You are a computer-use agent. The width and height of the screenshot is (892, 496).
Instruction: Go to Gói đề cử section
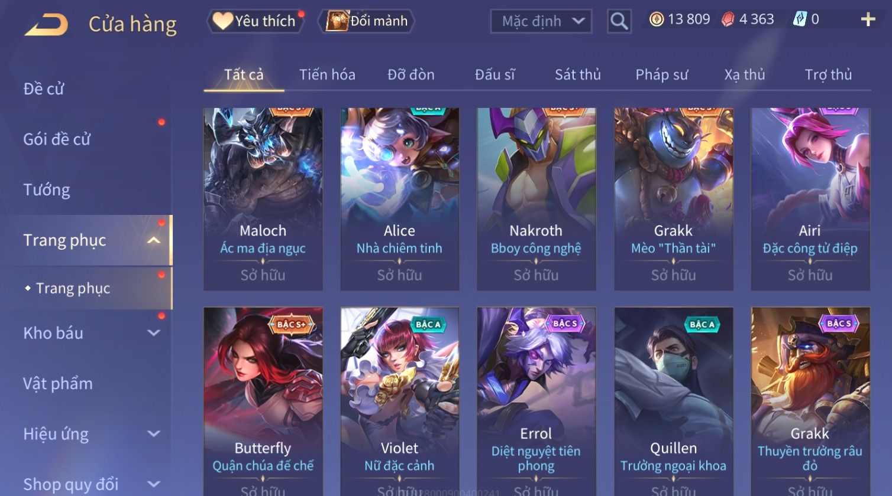click(57, 139)
